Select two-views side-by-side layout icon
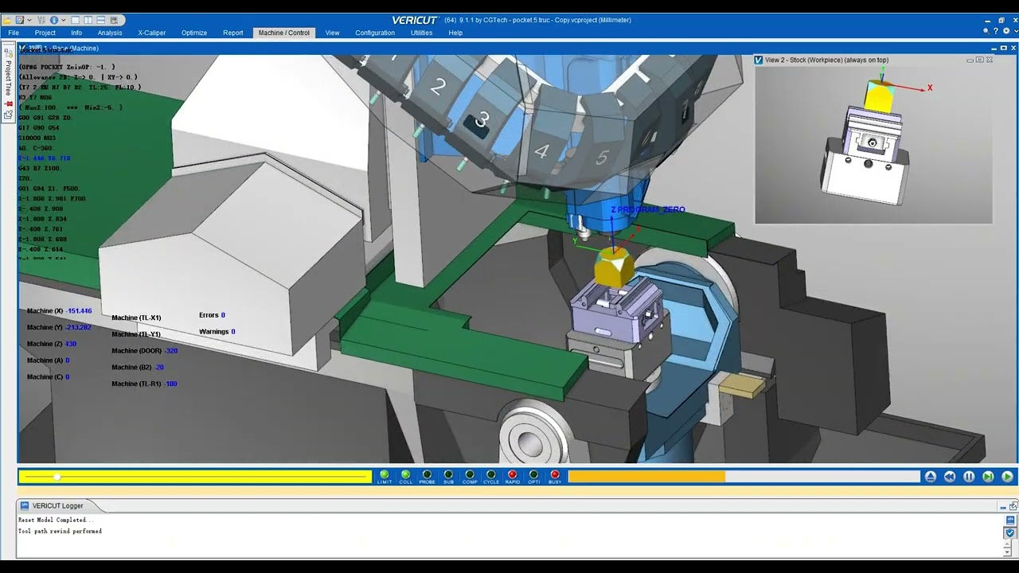 88,20
